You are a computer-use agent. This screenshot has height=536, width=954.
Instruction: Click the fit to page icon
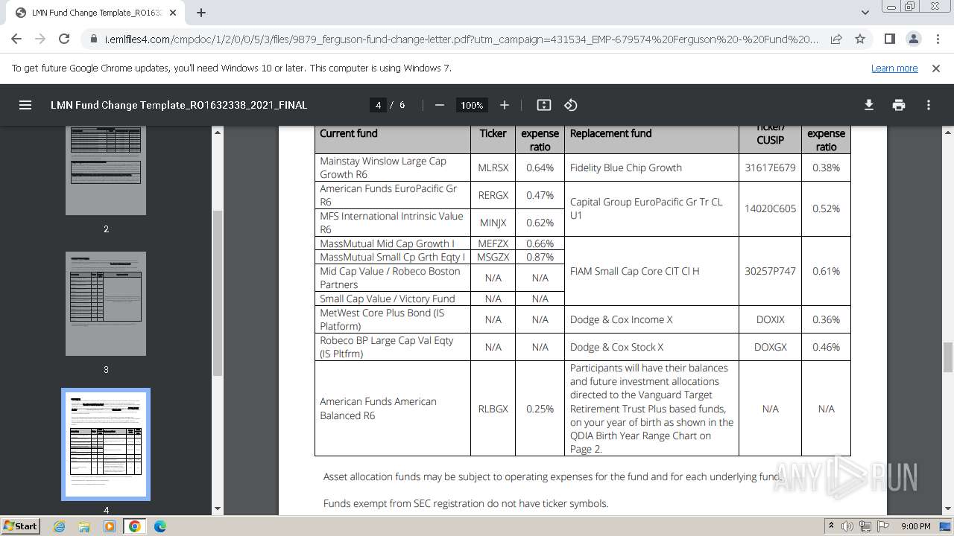tap(544, 105)
